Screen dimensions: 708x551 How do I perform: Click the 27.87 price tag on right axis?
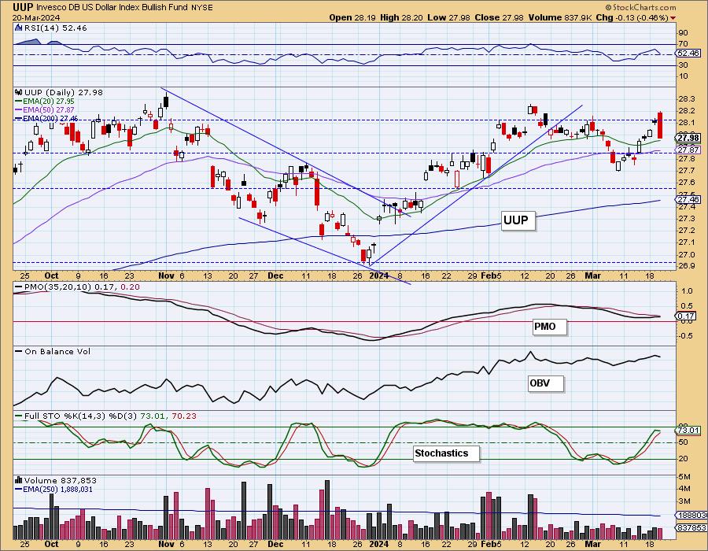(688, 150)
